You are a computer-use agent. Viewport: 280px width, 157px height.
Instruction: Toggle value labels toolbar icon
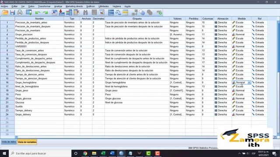134,13
